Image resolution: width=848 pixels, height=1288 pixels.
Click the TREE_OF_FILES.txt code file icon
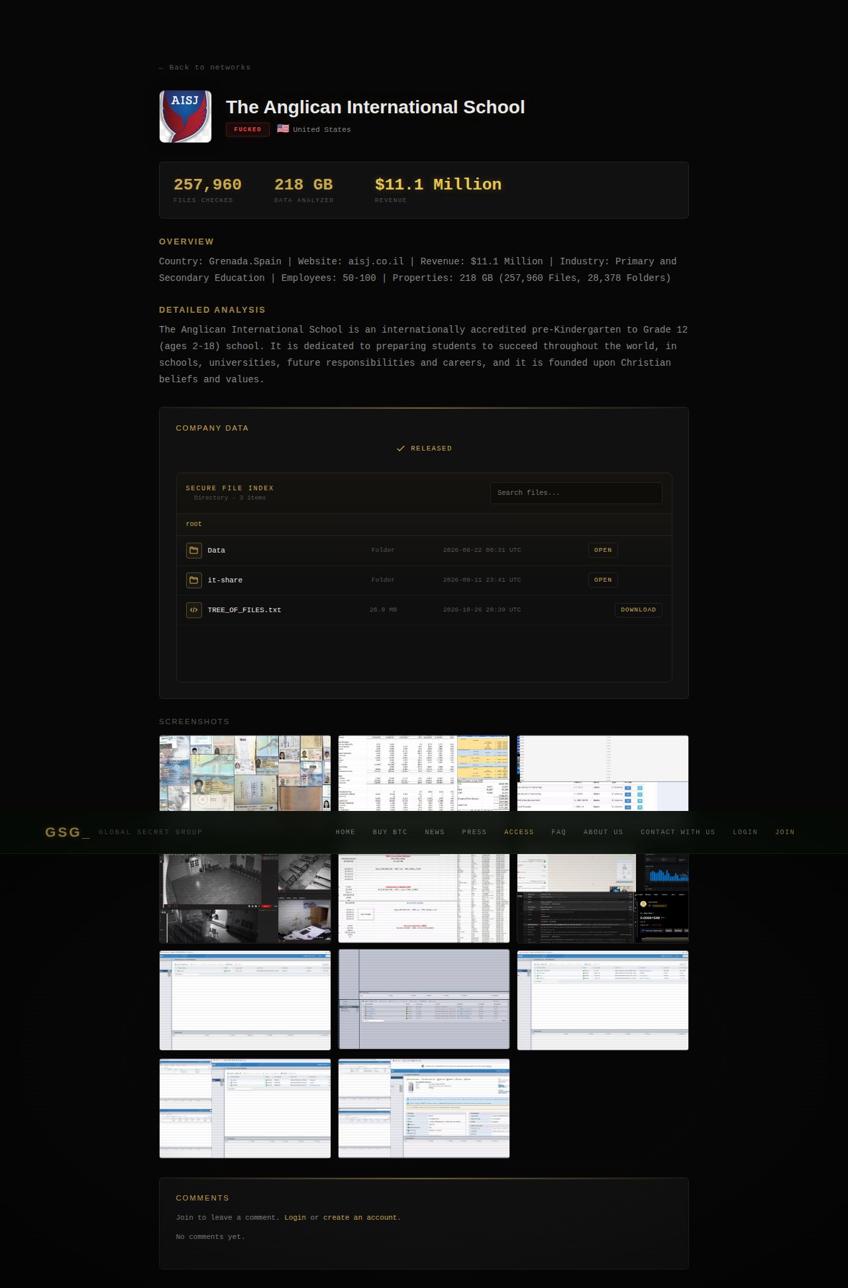(194, 610)
